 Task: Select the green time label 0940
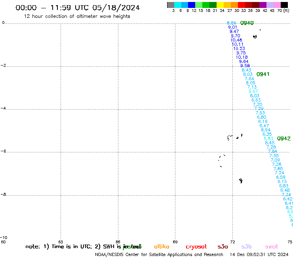pyautogui.click(x=247, y=23)
